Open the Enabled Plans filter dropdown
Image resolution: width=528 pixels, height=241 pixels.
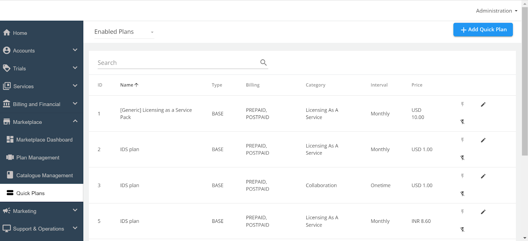(124, 32)
